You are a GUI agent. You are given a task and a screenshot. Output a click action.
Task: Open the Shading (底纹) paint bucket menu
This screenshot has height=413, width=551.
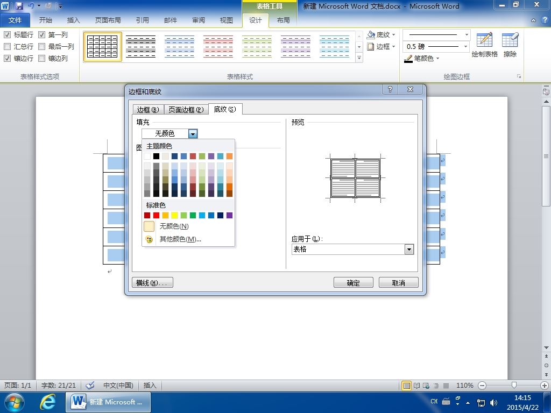click(380, 35)
